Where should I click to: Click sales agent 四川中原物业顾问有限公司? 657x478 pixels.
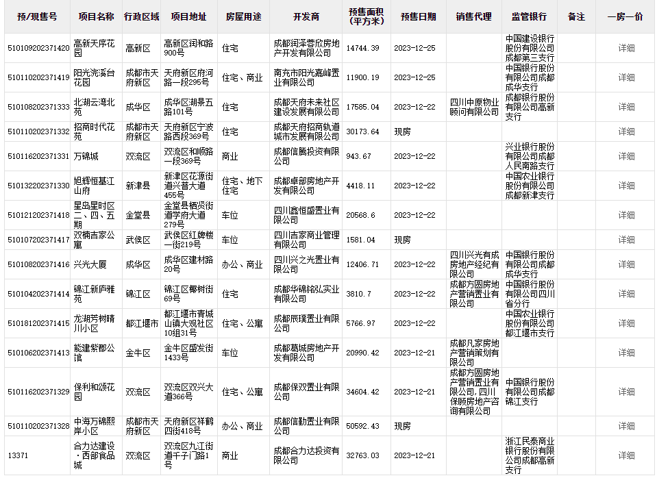click(474, 107)
